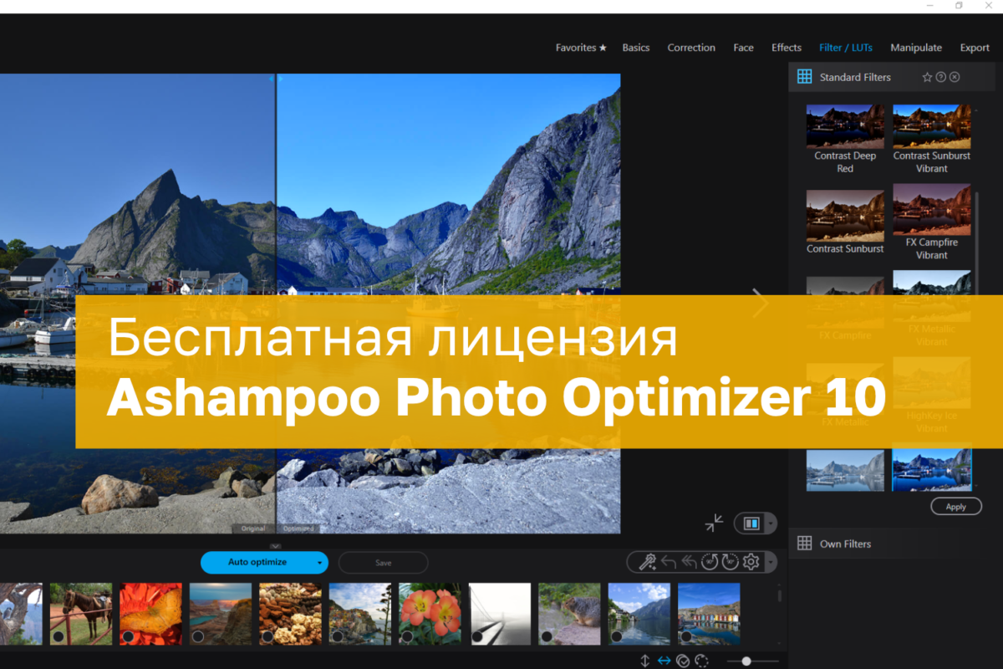Favorite the Standard Filters panel with the star

(927, 76)
